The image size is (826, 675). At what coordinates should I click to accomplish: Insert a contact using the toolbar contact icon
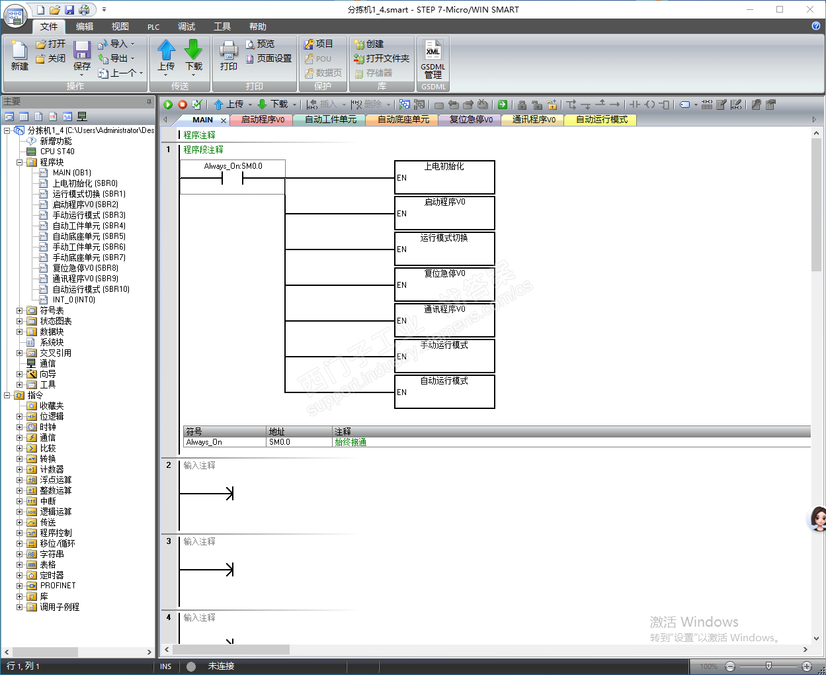pos(635,105)
